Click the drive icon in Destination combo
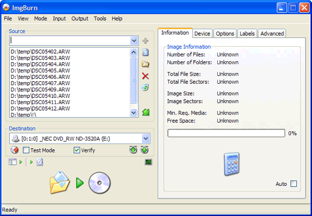This screenshot has height=216, width=312. (15, 138)
